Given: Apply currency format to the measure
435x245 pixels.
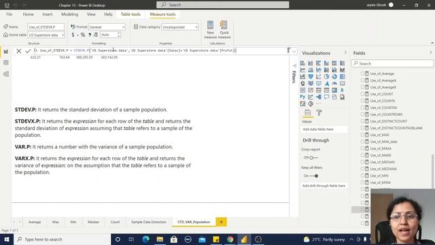Looking at the screenshot, I should (73, 35).
